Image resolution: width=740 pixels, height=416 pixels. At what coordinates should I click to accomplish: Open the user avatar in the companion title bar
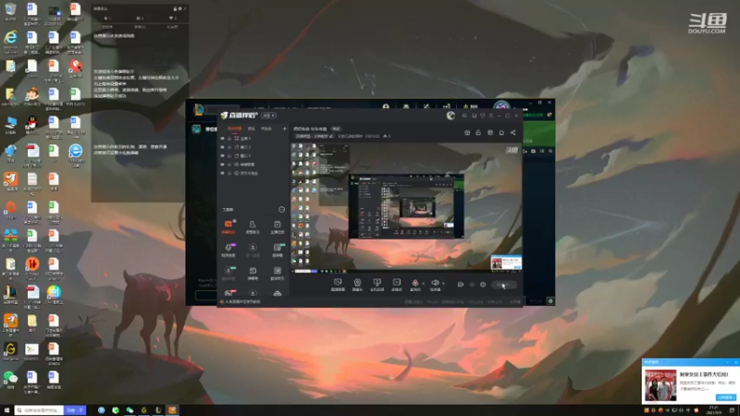pos(450,116)
